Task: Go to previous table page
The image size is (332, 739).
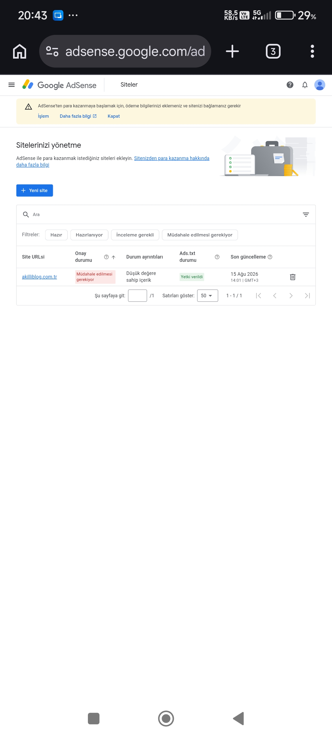Action: (x=275, y=295)
